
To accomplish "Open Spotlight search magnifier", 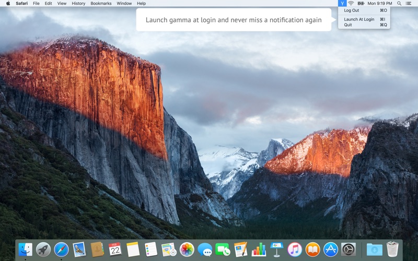I will (399, 3).
